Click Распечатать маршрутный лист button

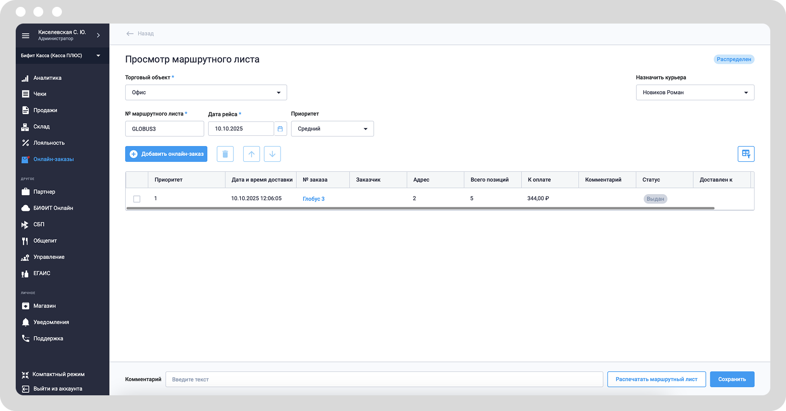point(656,379)
